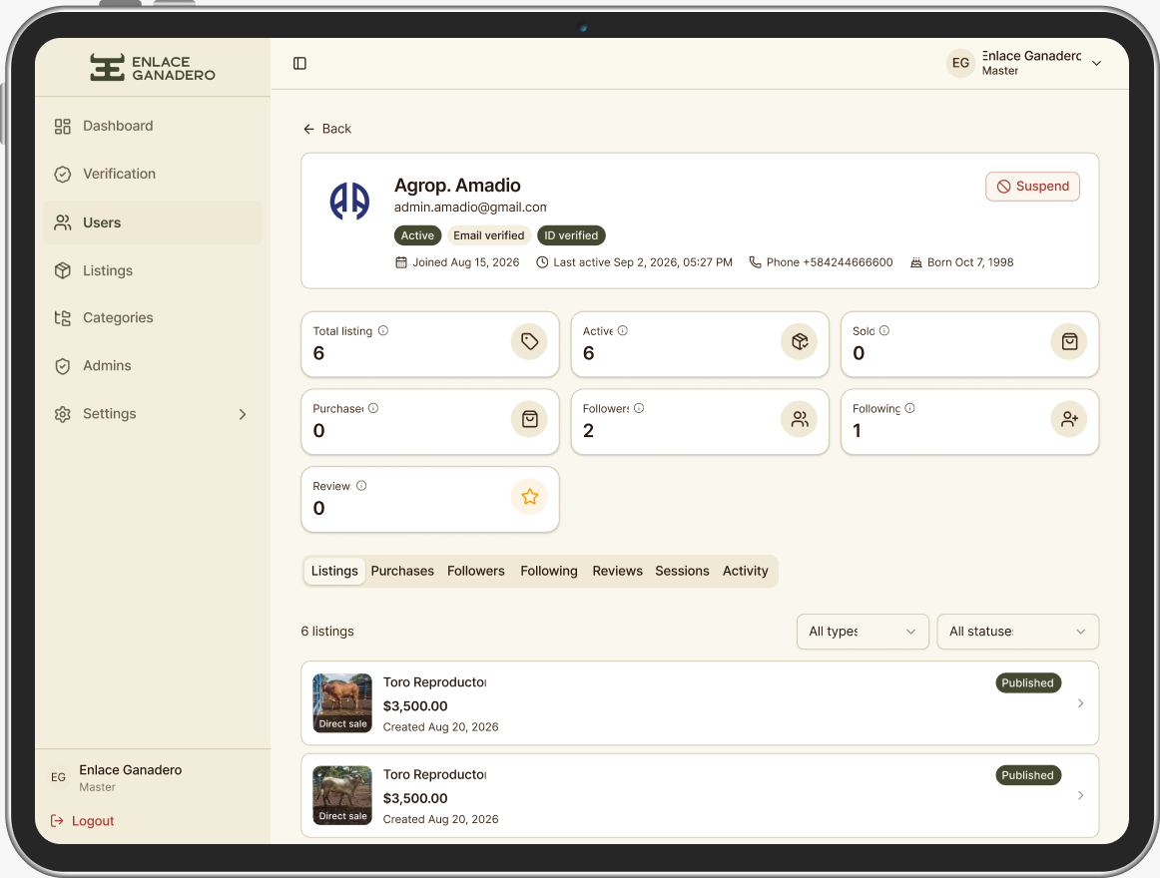Click the Last active Sep 2, 2026 text

[643, 262]
